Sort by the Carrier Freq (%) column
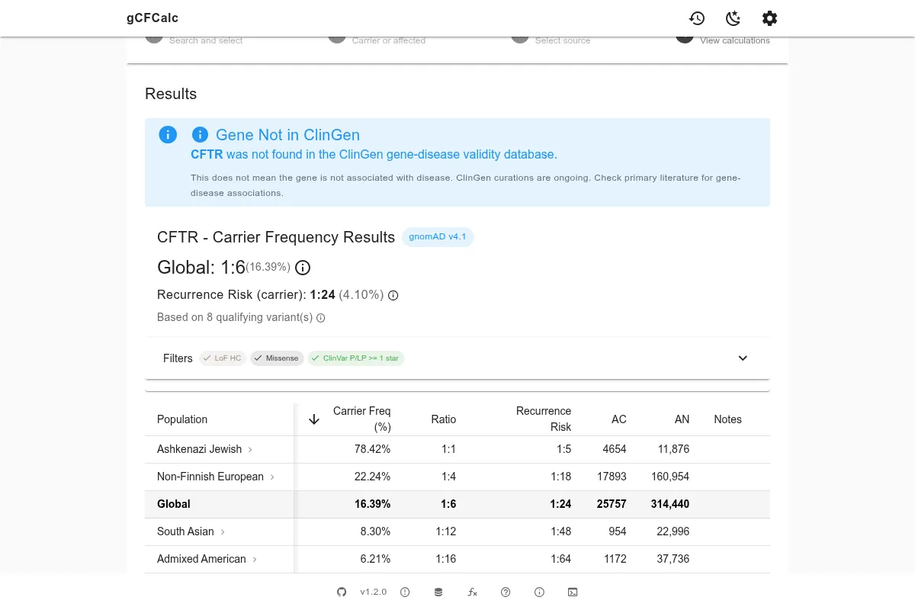 click(x=361, y=419)
